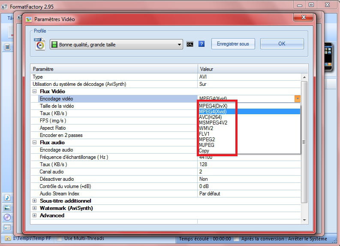The height and width of the screenshot is (246, 340).
Task: Click the OK button
Action: click(282, 44)
